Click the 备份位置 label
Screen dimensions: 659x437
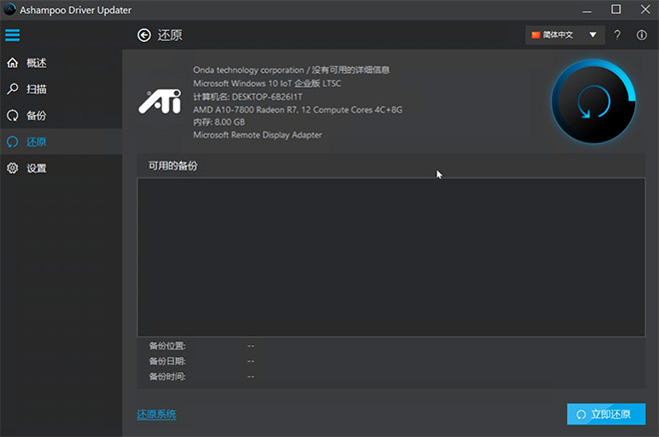pyautogui.click(x=168, y=346)
